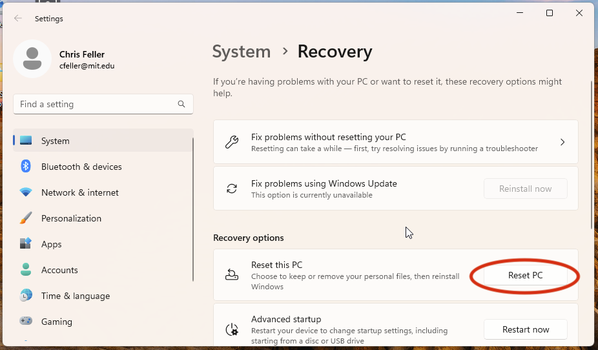Maximize the Settings window
Screen dimensions: 598x350
(550, 13)
